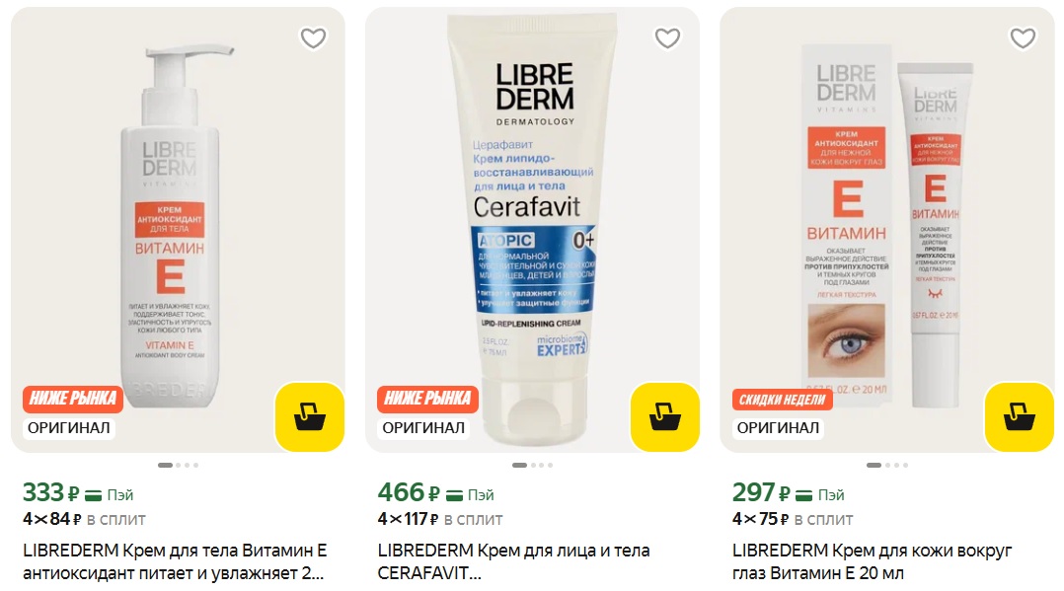1064x591 pixels.
Task: Open Vitamin E body cream product image
Action: pyautogui.click(x=178, y=229)
